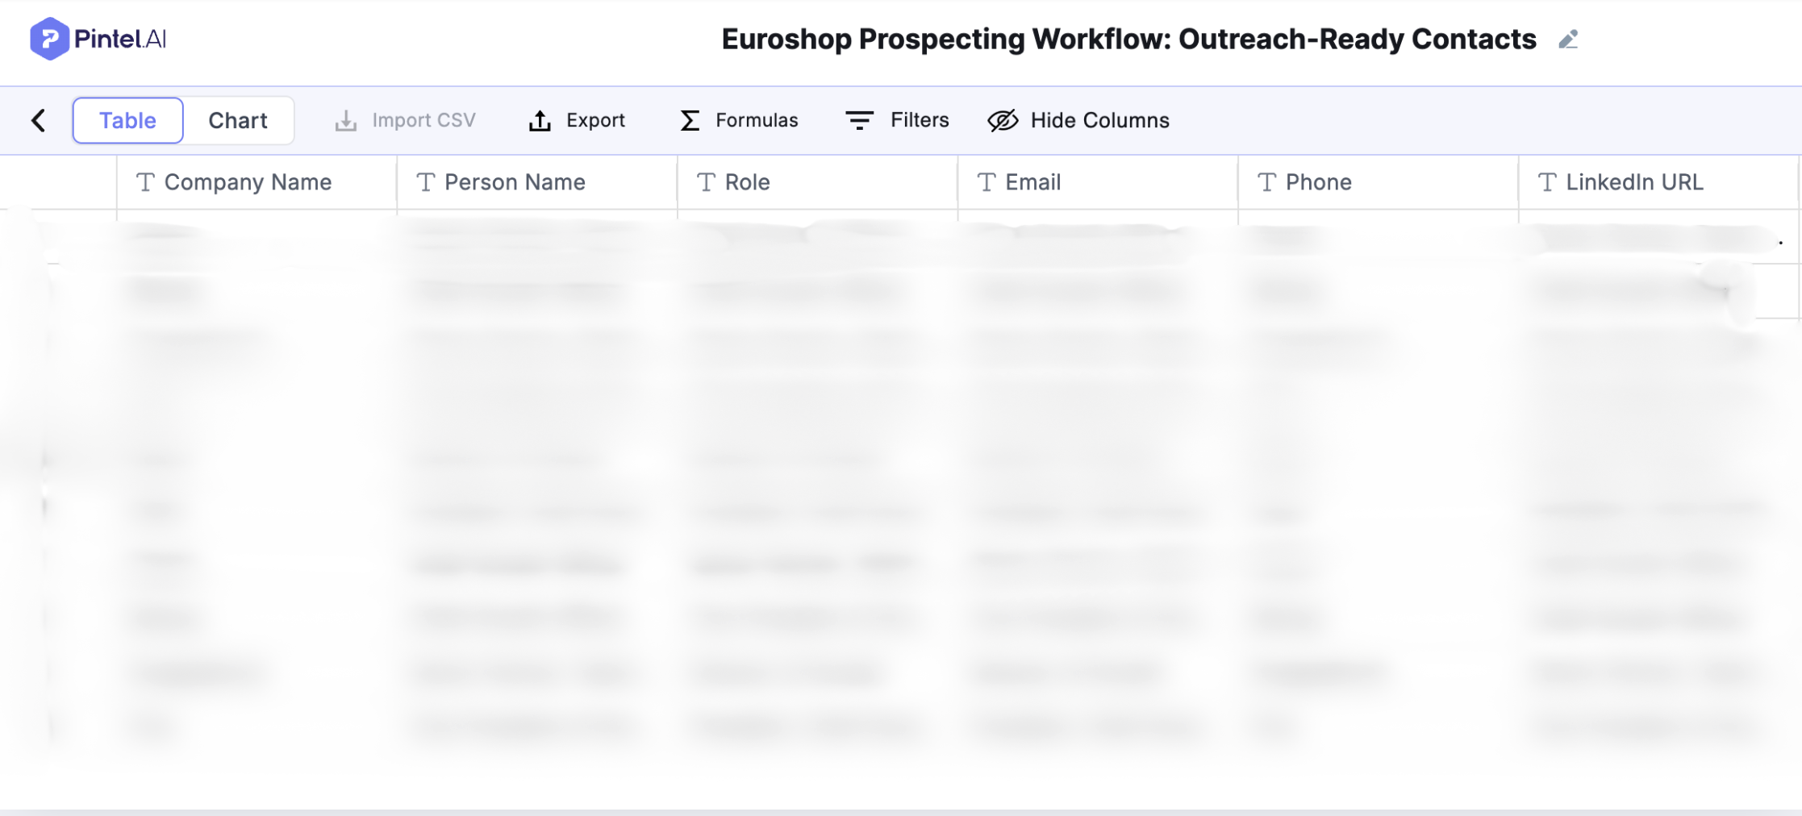Viewport: 1802px width, 816px height.
Task: Select the Phone column header
Action: [x=1318, y=183]
